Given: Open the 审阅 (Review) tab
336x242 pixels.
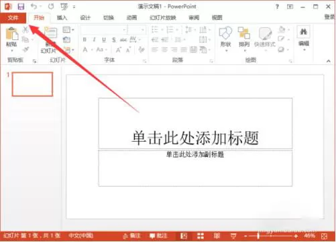Looking at the screenshot, I should click(194, 18).
